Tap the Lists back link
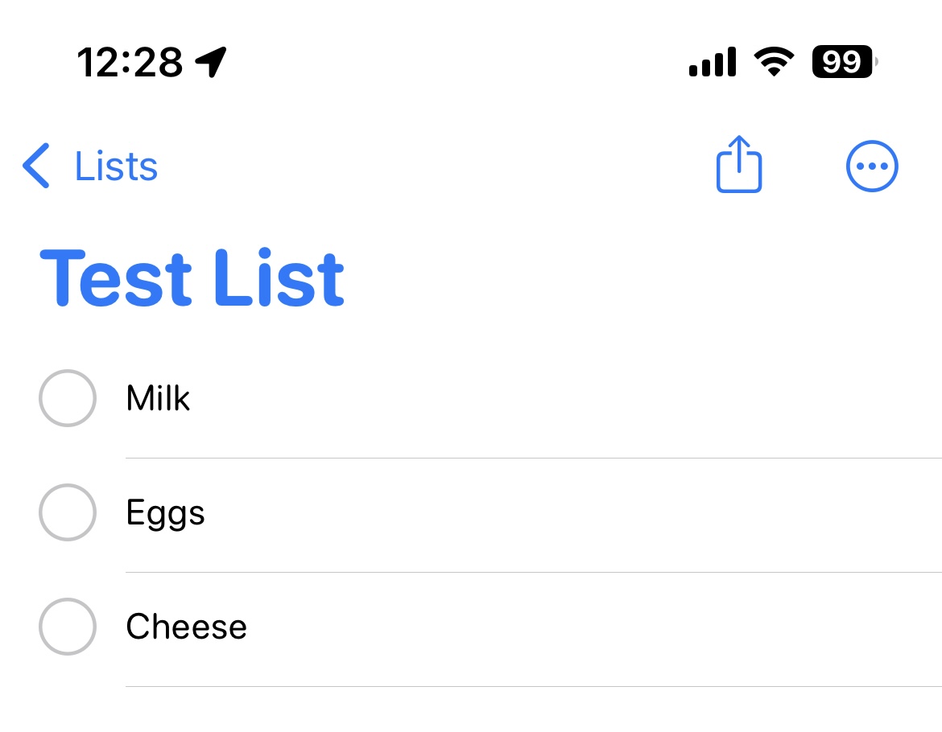942x732 pixels. (115, 166)
